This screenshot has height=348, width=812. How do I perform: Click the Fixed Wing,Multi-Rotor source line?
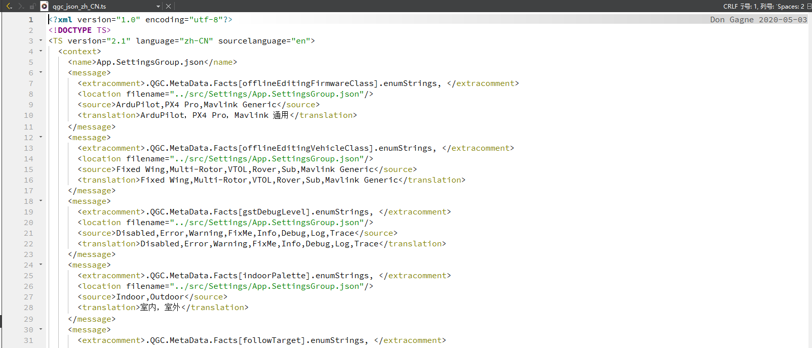[247, 169]
